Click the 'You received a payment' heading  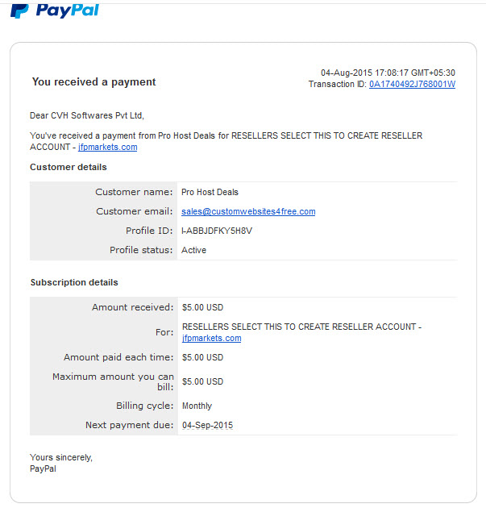(x=94, y=82)
